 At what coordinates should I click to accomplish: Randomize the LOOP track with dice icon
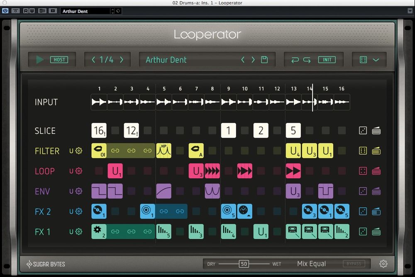point(363,171)
